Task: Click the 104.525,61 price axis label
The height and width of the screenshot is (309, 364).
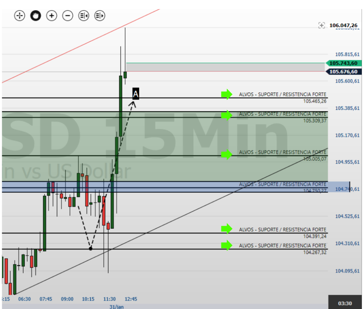Action: pyautogui.click(x=347, y=216)
